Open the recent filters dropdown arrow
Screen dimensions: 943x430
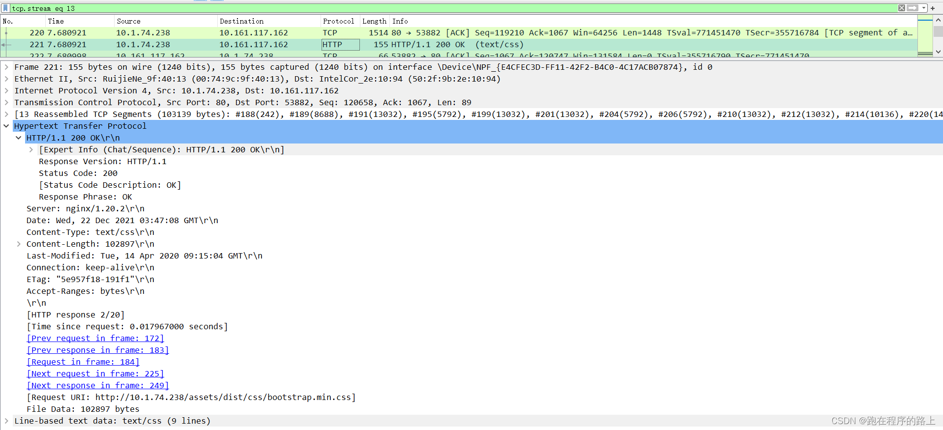tap(924, 8)
